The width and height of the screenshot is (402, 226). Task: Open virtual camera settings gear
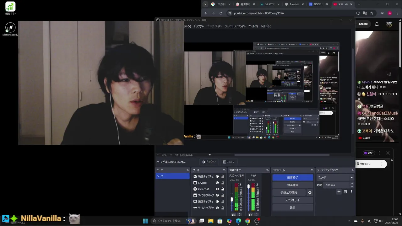coord(310,192)
